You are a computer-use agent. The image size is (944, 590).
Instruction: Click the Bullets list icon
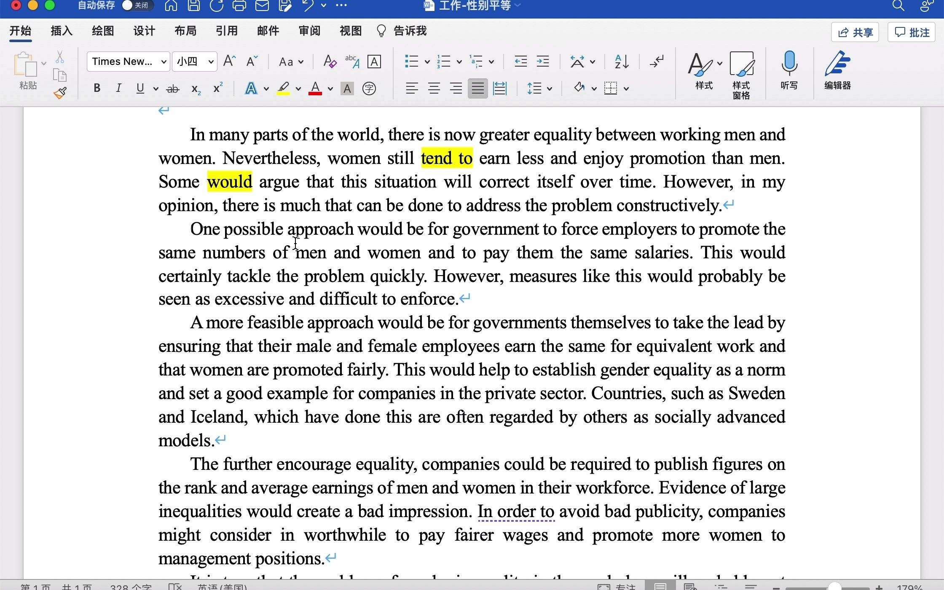coord(411,62)
